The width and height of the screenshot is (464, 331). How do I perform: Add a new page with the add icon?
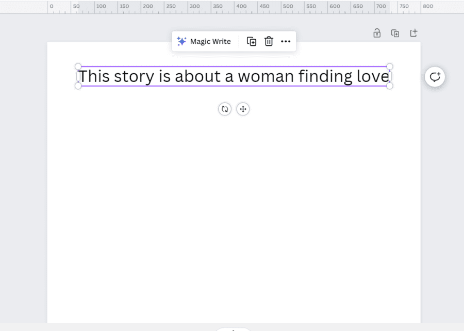point(413,32)
